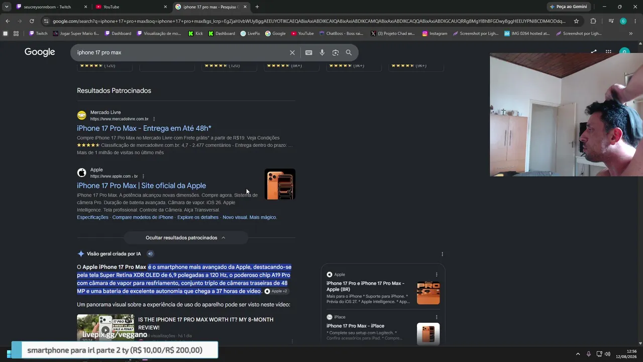
Task: Open a new browser tab
Action: click(257, 7)
